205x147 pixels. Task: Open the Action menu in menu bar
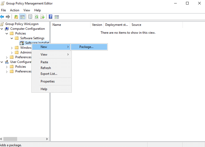point(15,10)
